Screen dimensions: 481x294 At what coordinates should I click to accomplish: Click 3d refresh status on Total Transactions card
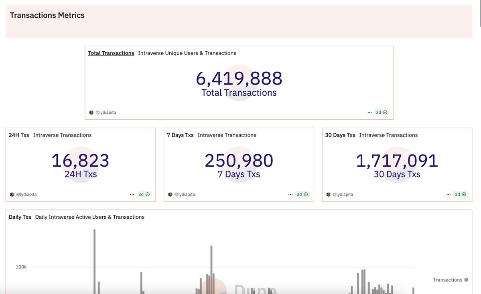click(382, 113)
